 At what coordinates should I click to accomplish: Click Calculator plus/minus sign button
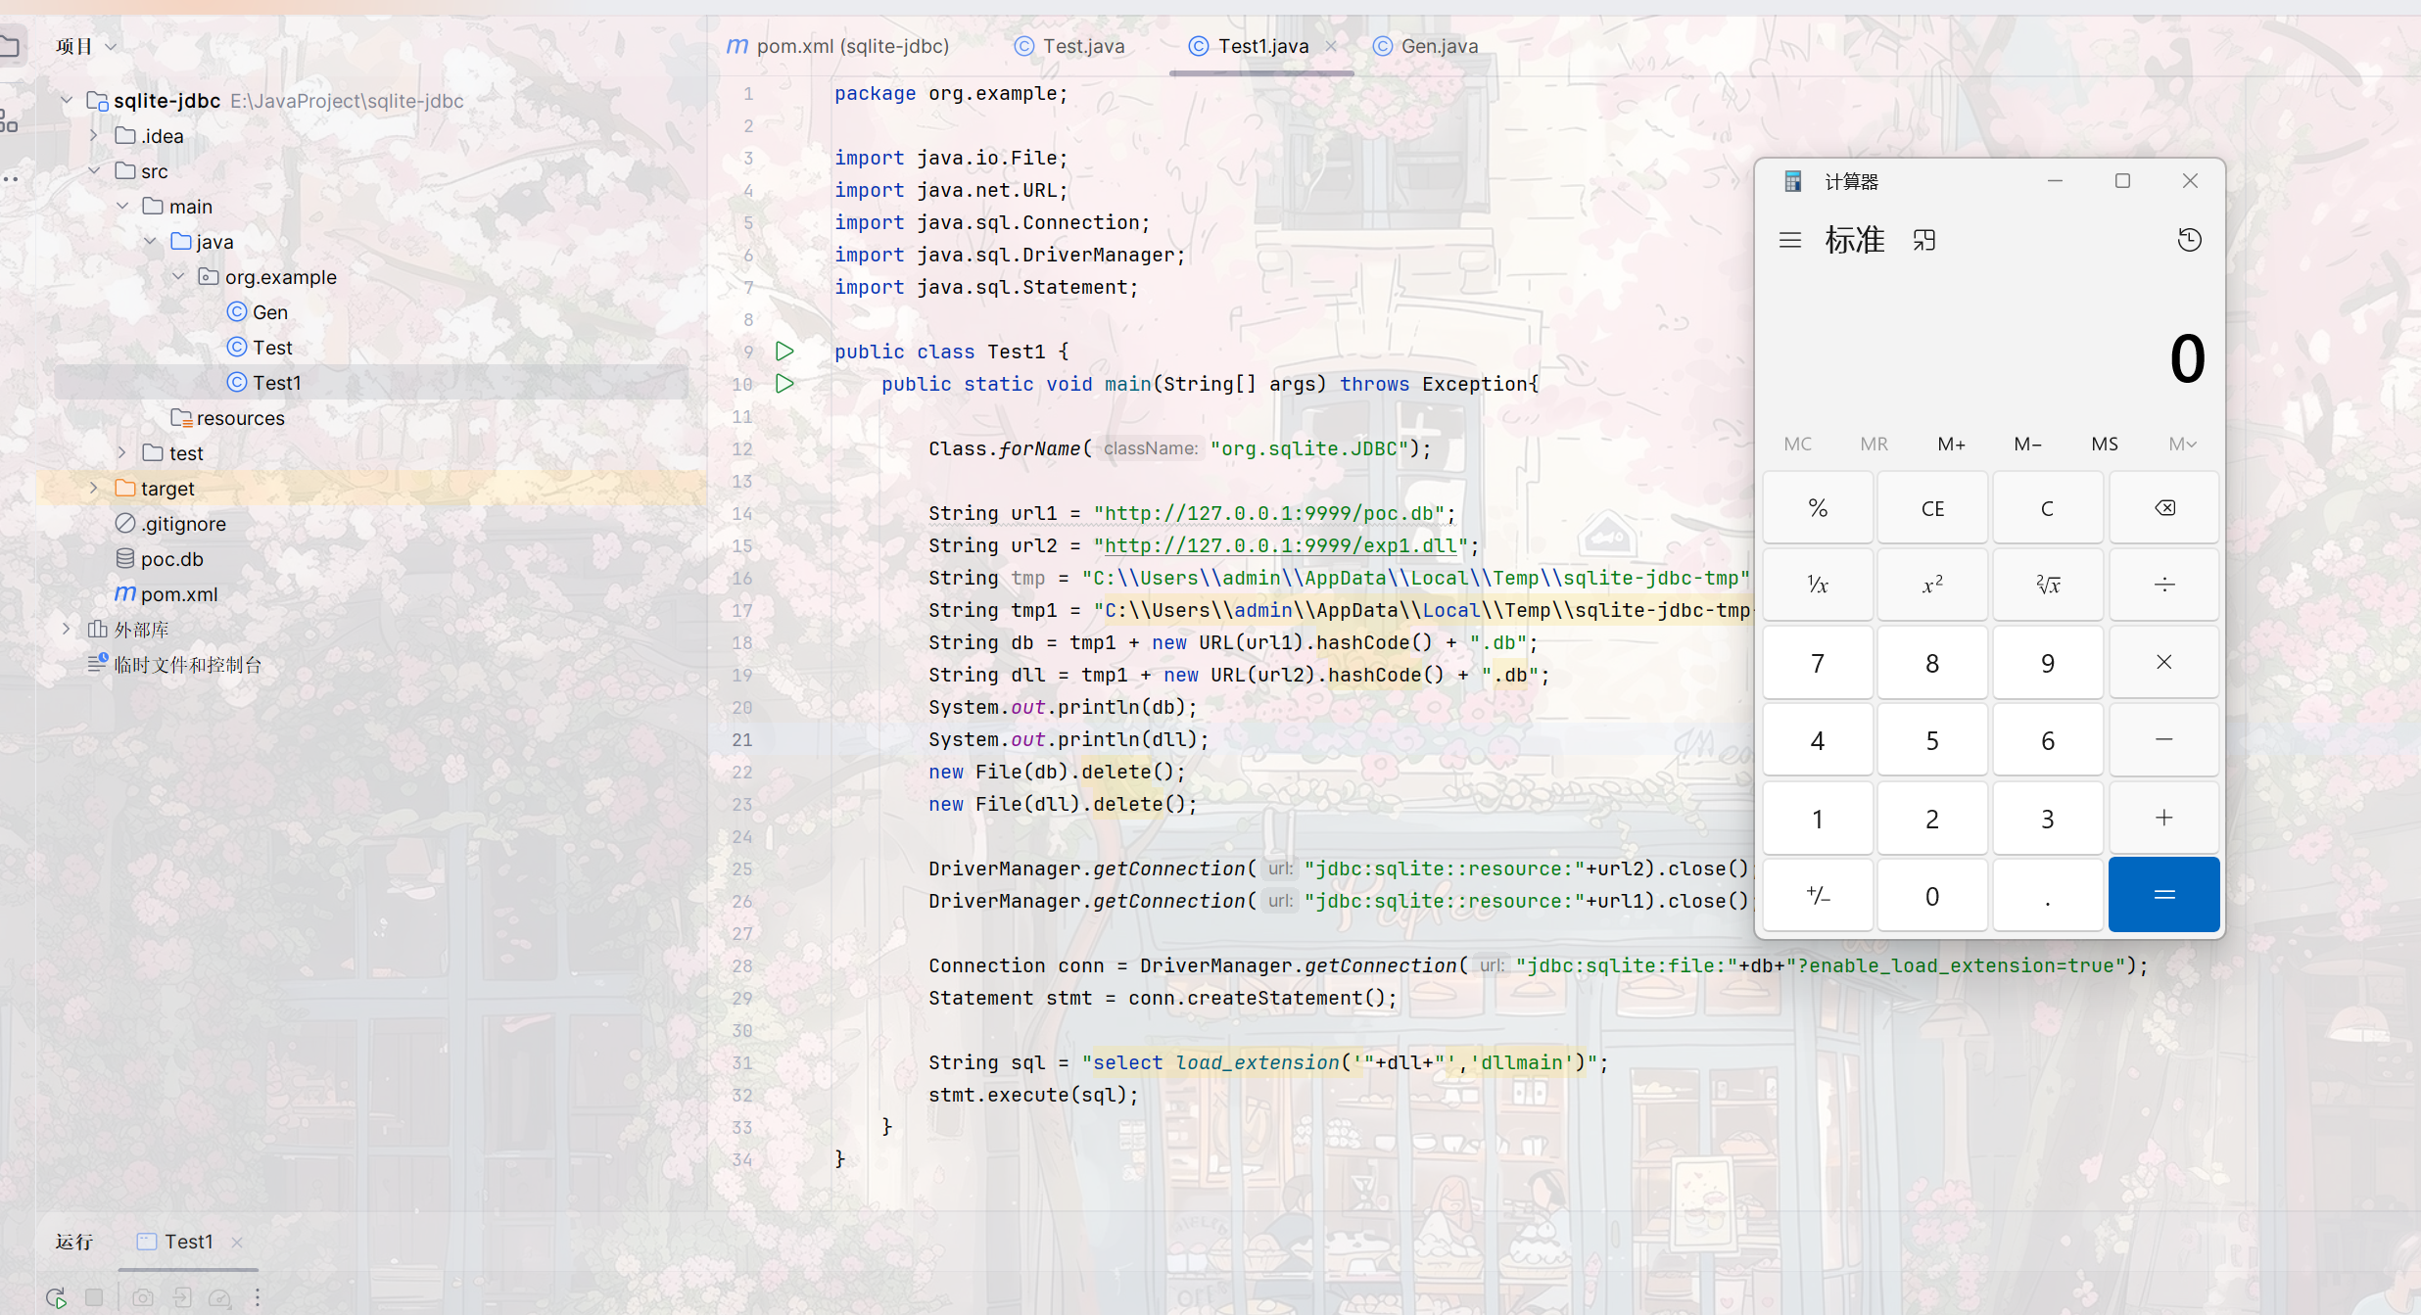tap(1818, 895)
